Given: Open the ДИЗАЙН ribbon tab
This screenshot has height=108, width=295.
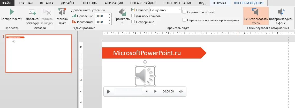Looking at the screenshot, I should click(x=67, y=3).
